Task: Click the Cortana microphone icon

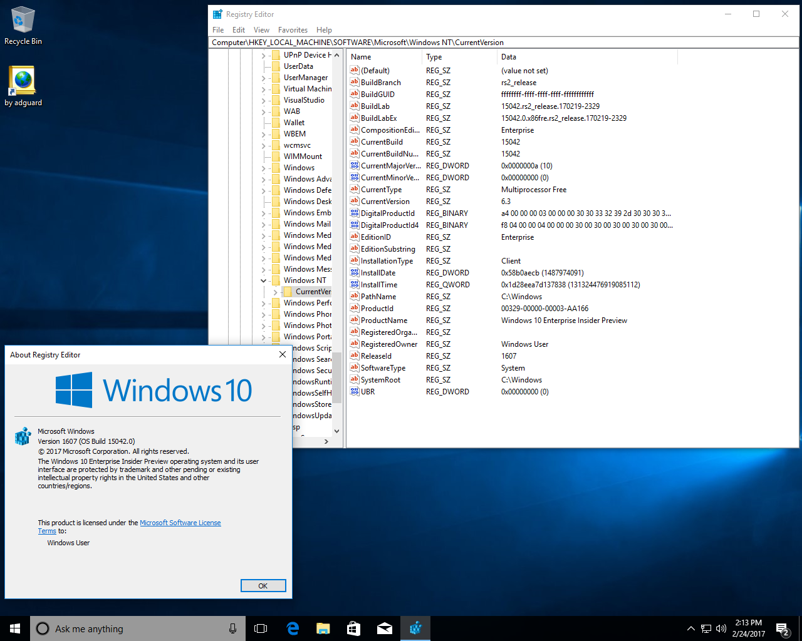Action: point(232,628)
